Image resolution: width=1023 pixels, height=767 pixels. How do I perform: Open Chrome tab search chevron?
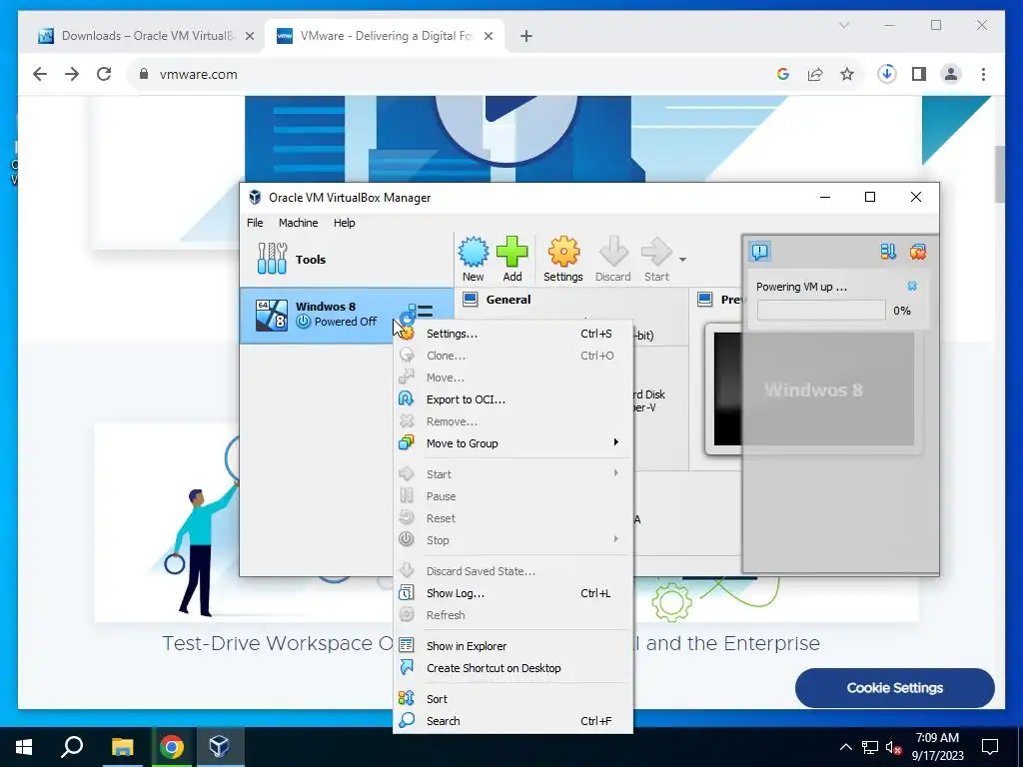pos(843,25)
